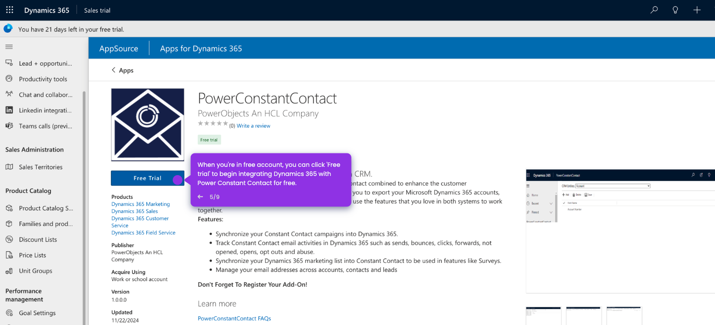Click the Families and products icon

[x=9, y=224]
